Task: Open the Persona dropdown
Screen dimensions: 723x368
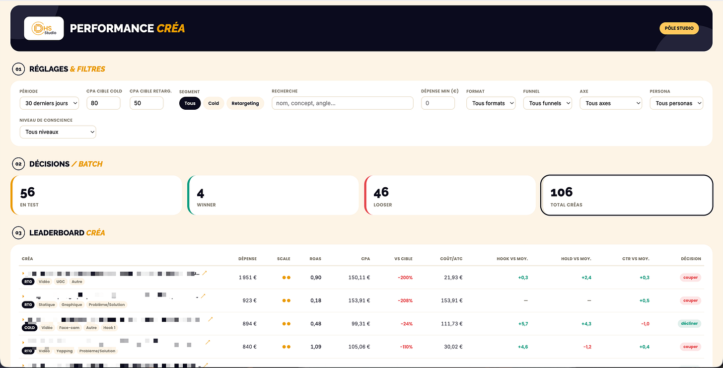Action: tap(676, 103)
